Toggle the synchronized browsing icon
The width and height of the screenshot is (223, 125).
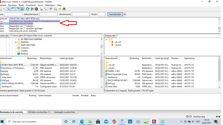click(60, 9)
